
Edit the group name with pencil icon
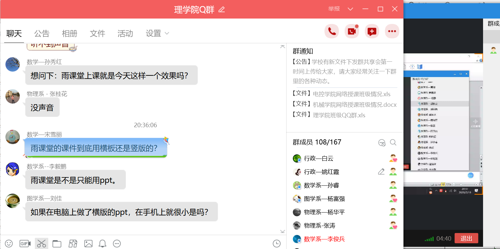click(x=222, y=10)
